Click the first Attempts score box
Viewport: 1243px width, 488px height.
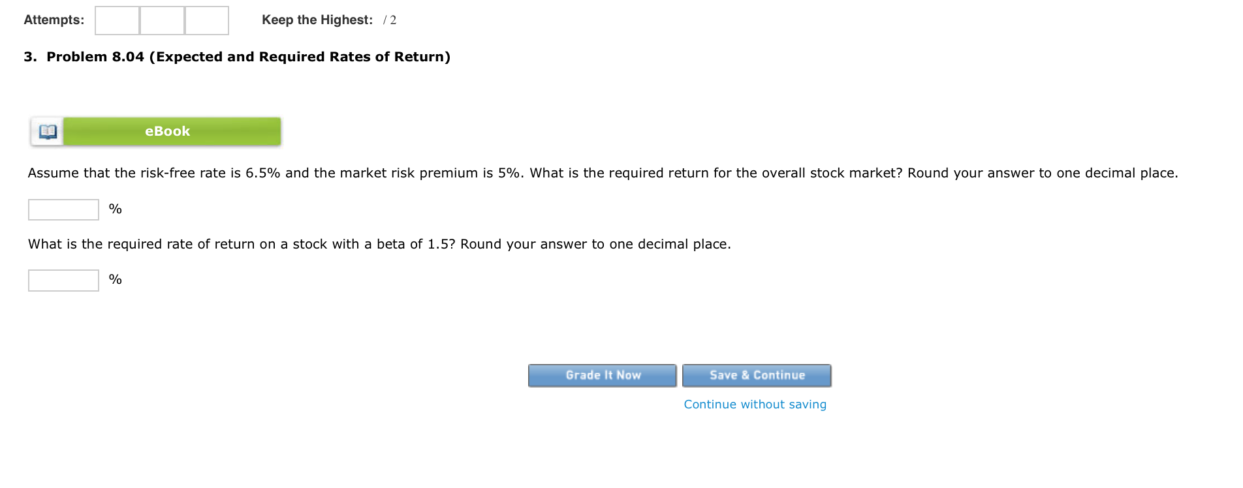pos(116,20)
